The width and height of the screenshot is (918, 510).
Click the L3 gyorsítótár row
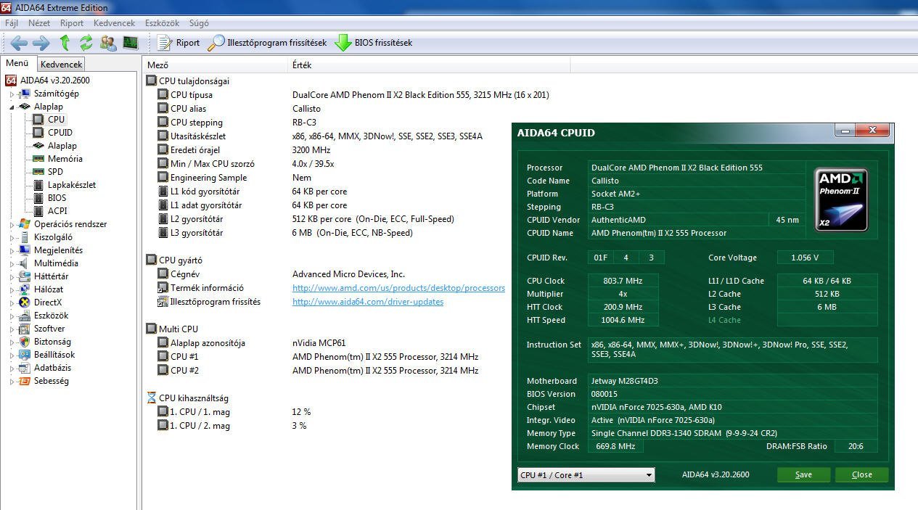click(285, 233)
